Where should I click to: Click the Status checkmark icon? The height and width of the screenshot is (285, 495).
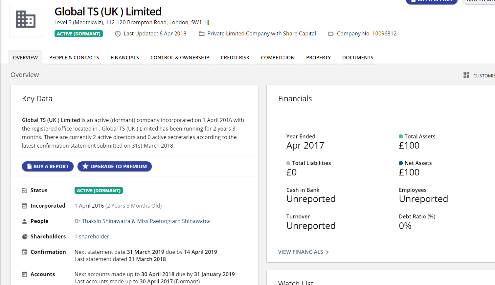pos(25,191)
